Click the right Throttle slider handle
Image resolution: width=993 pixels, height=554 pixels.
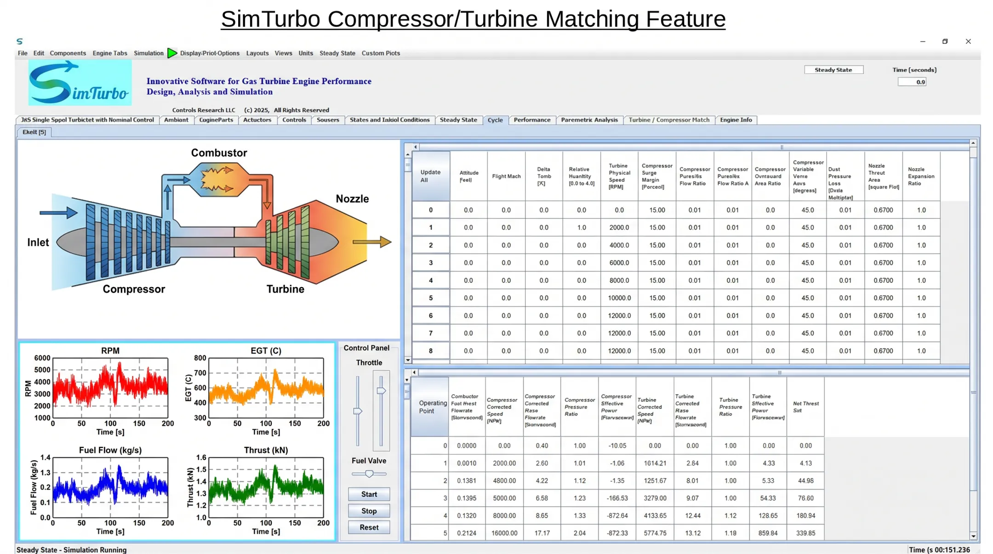(x=381, y=390)
